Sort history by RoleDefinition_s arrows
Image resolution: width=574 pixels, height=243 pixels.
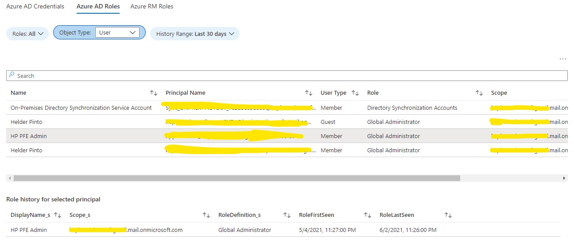[287, 215]
